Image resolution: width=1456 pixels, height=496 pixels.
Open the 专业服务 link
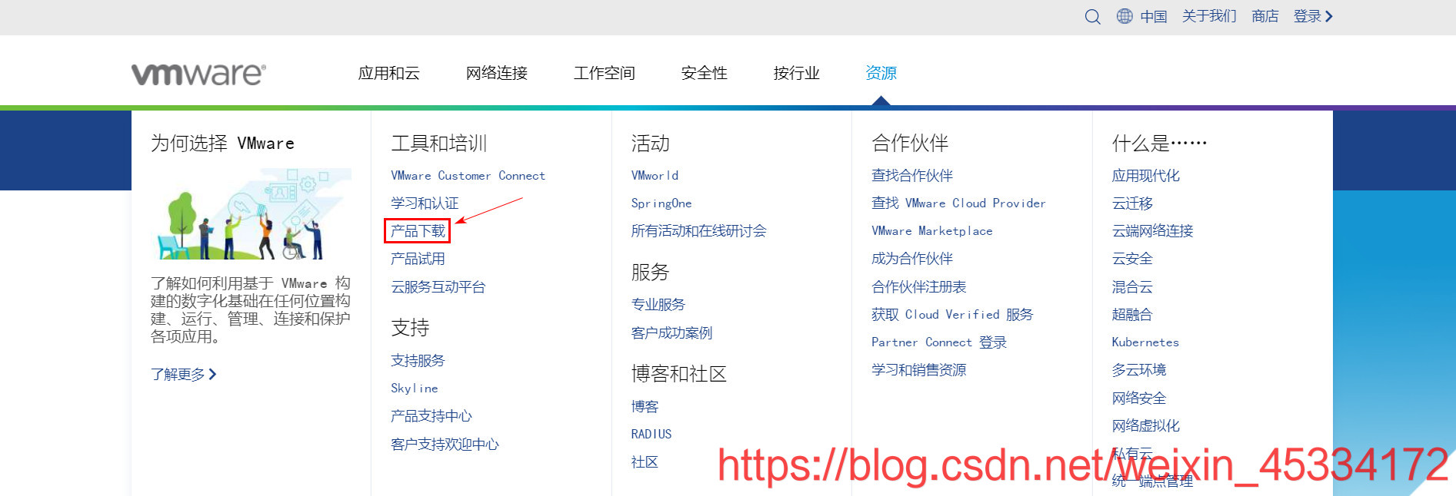tap(658, 305)
